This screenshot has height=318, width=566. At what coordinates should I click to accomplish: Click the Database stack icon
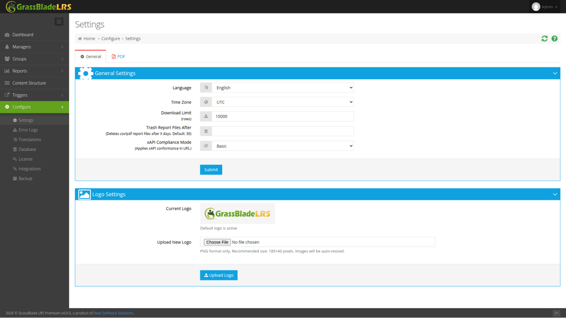(x=15, y=149)
